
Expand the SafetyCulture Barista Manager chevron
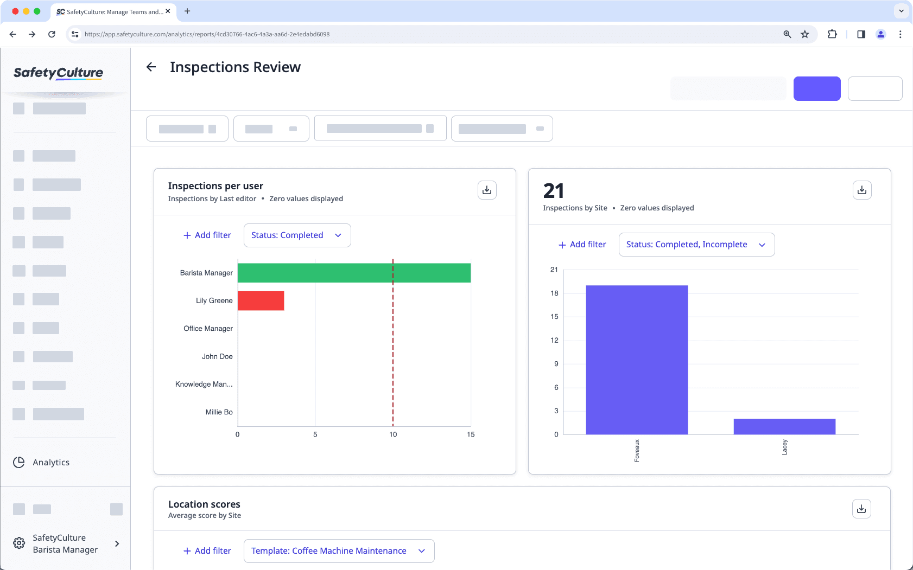pos(117,543)
